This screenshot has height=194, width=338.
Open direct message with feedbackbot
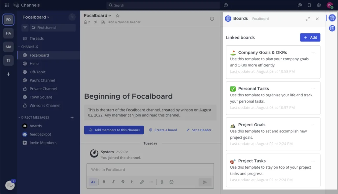(x=49, y=134)
